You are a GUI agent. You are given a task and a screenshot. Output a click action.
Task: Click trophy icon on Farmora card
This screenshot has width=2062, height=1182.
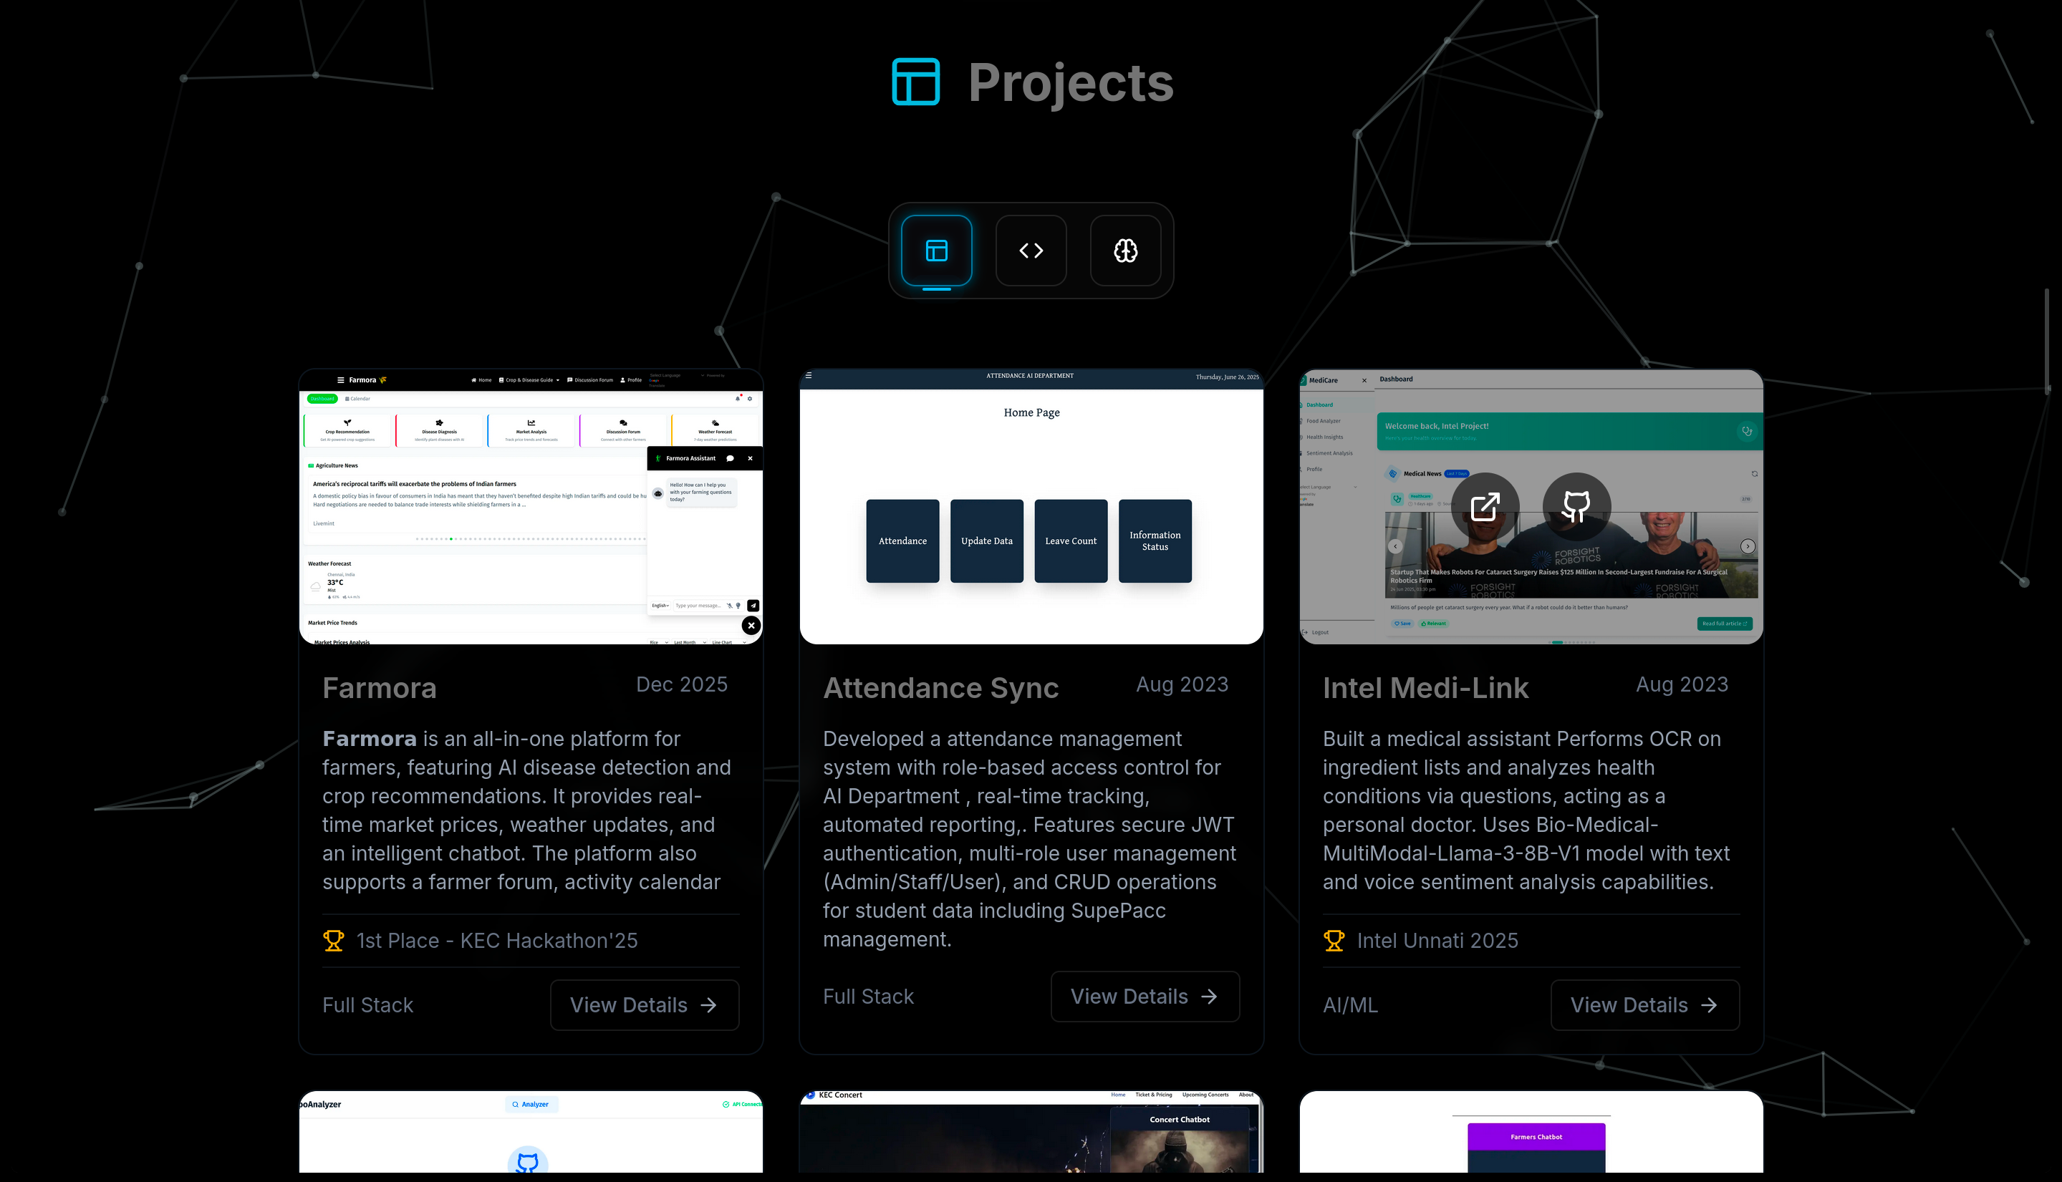click(x=334, y=940)
